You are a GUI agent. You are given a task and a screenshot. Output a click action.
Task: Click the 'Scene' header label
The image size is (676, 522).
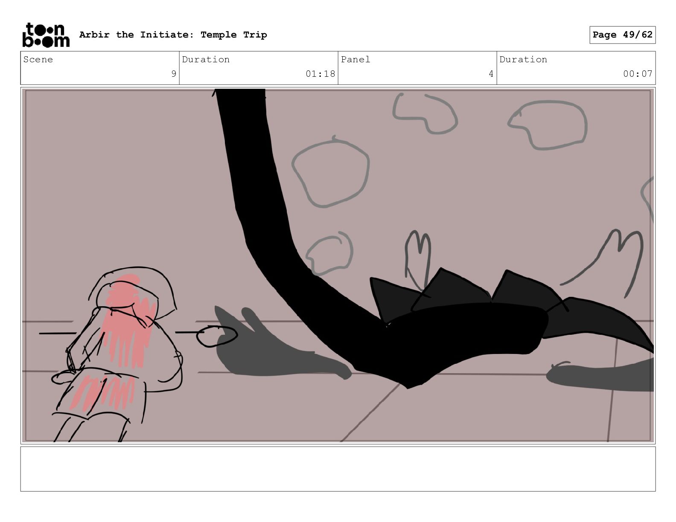pyautogui.click(x=38, y=59)
